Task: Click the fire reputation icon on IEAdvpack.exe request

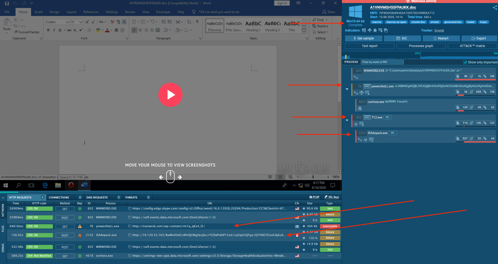Action: click(x=80, y=235)
